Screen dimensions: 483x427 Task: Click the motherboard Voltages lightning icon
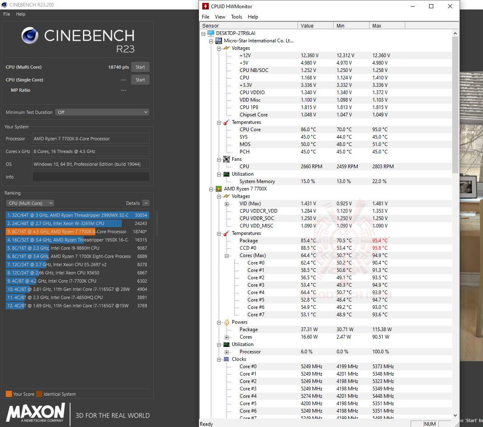226,48
